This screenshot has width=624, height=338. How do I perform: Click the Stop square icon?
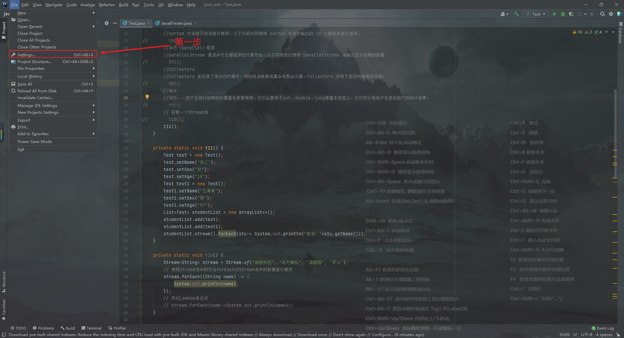[x=592, y=14]
